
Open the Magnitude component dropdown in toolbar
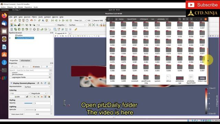coord(62,25)
